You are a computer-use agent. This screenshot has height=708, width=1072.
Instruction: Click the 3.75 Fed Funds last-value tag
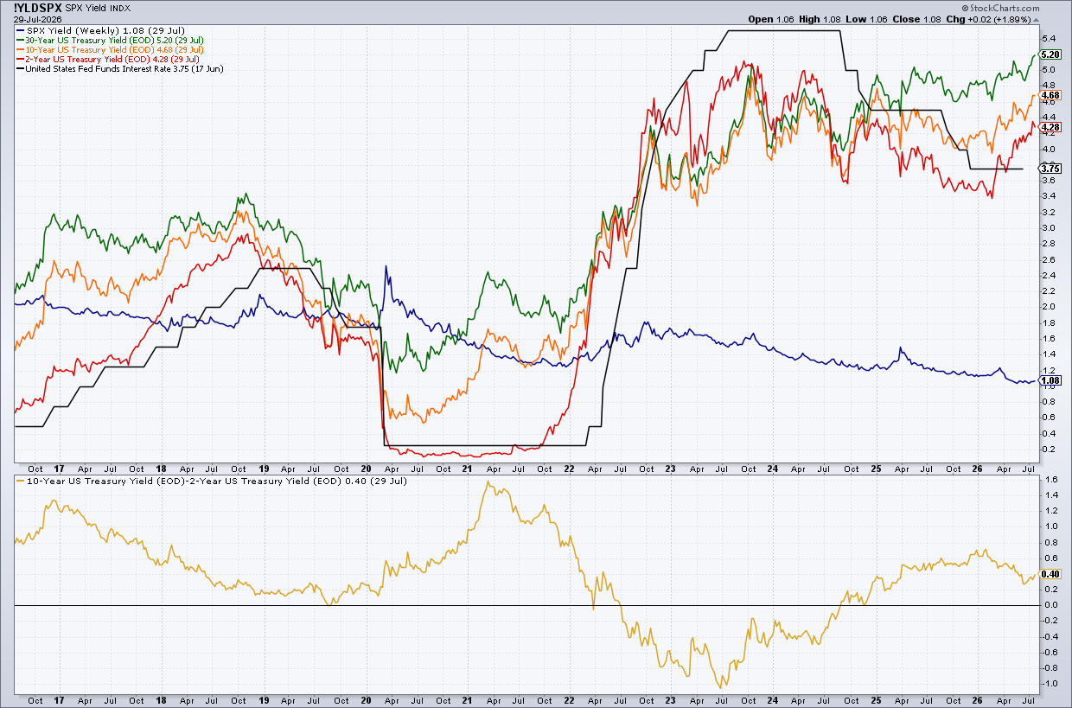coord(1050,169)
